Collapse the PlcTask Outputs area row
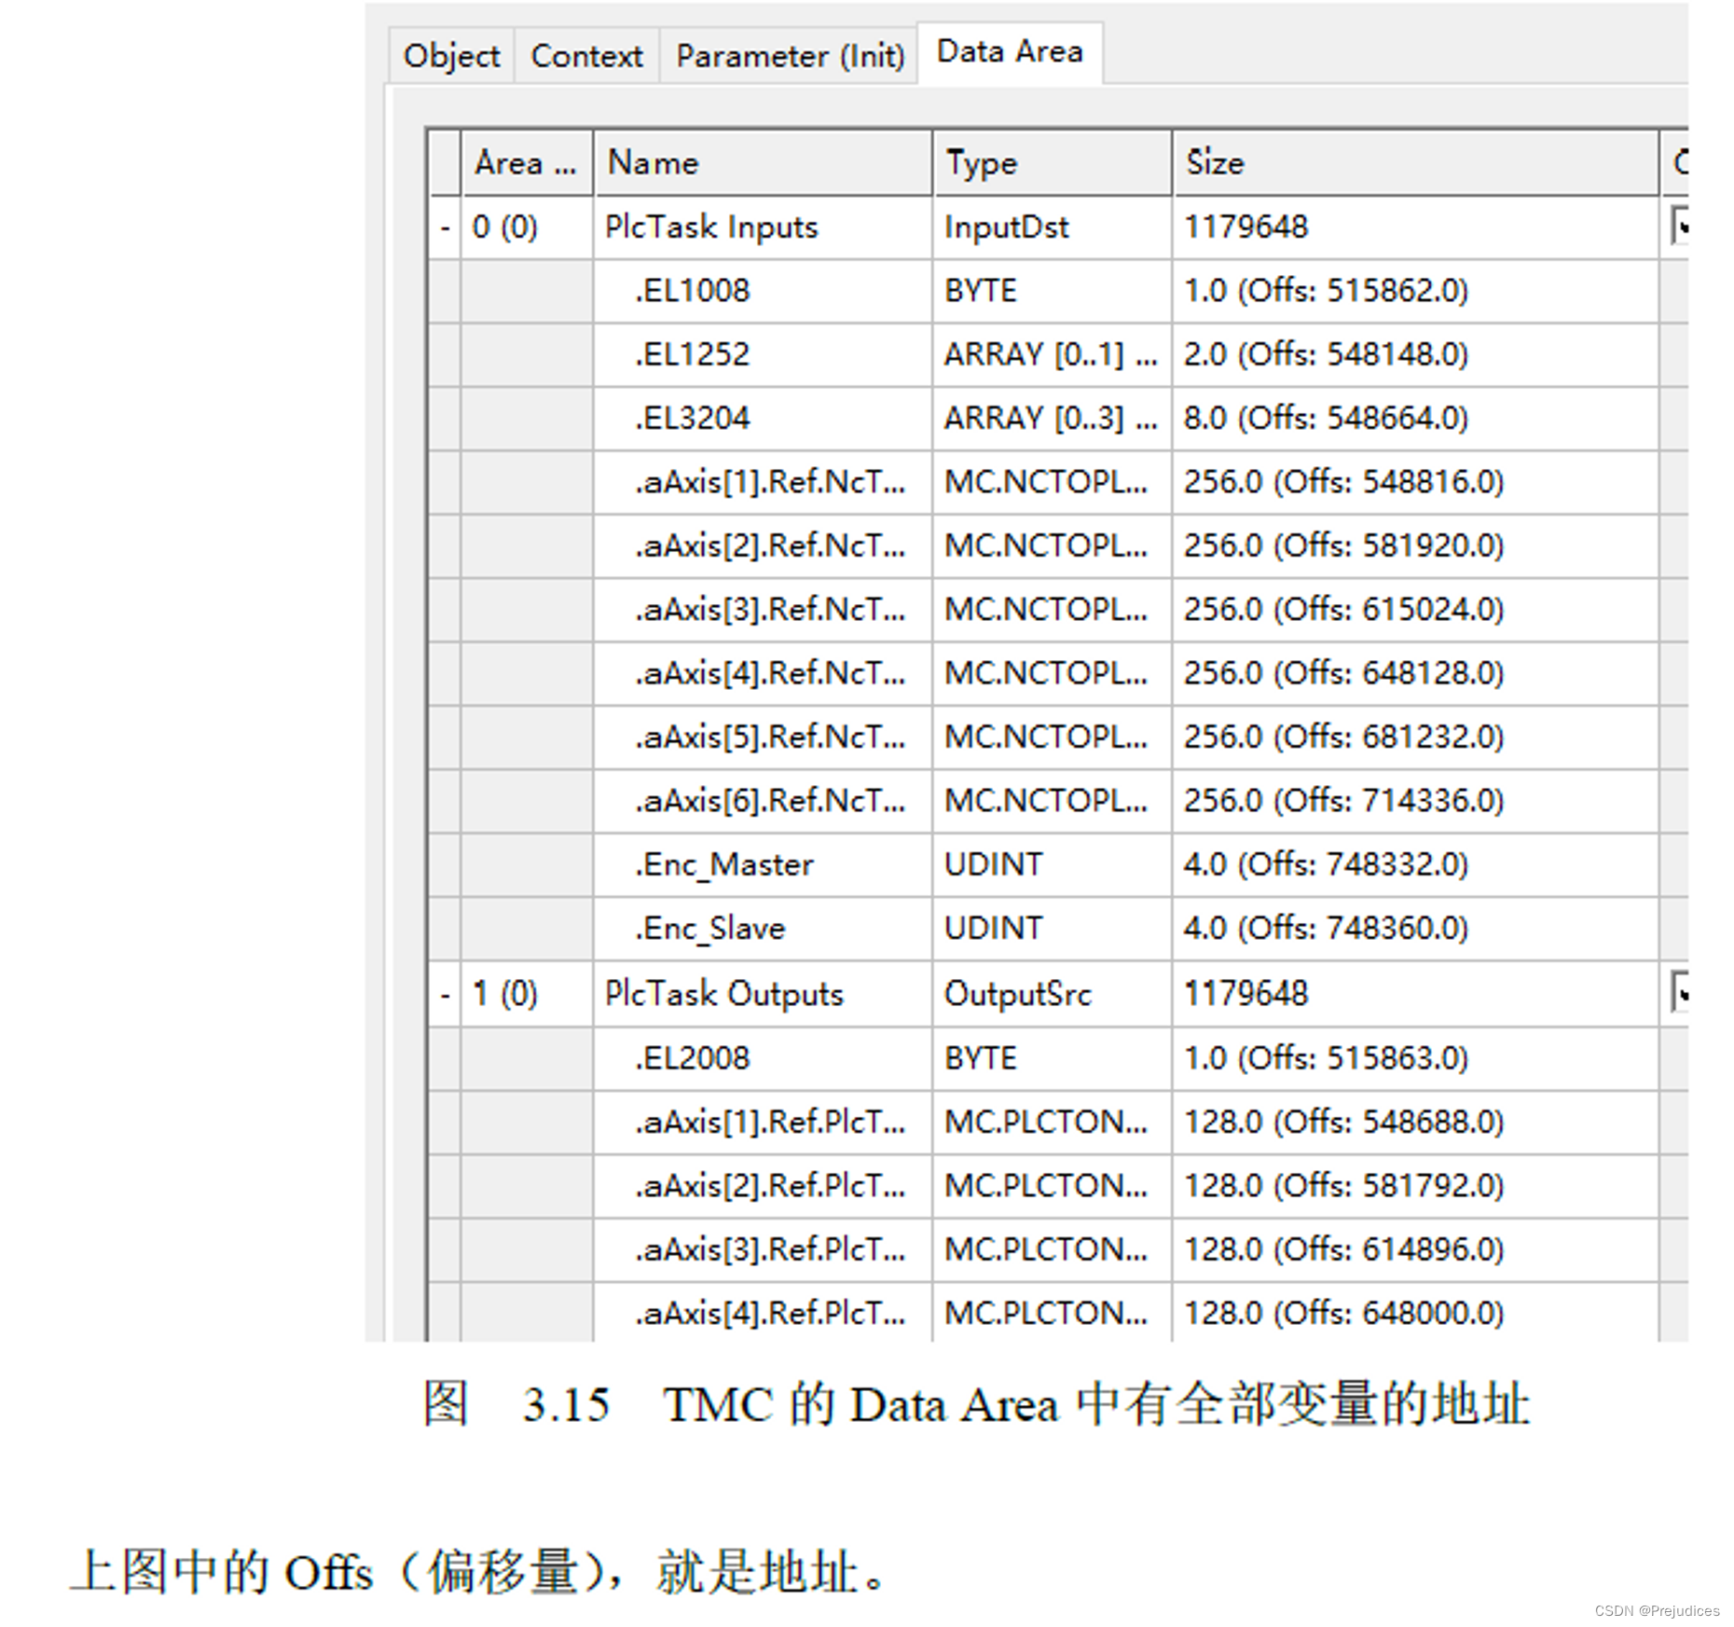The width and height of the screenshot is (1734, 1627). pos(446,993)
